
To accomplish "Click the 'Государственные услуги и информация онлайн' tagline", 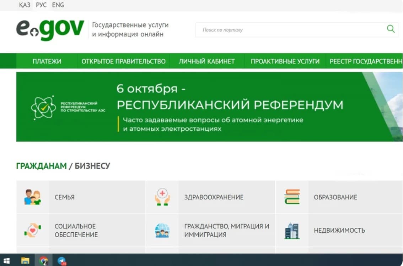I will tap(130, 29).
